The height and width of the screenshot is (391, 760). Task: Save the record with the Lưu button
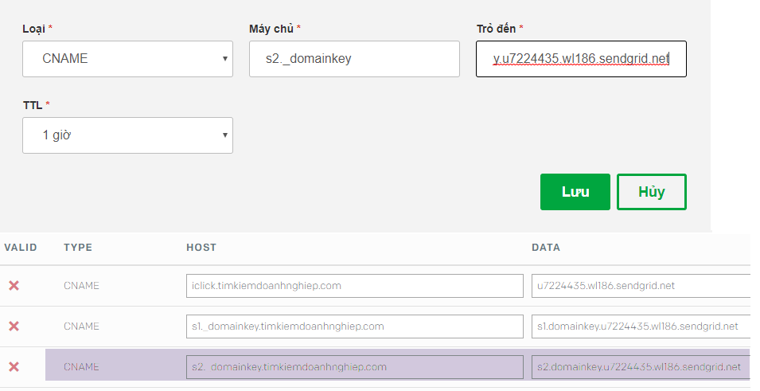pos(575,192)
